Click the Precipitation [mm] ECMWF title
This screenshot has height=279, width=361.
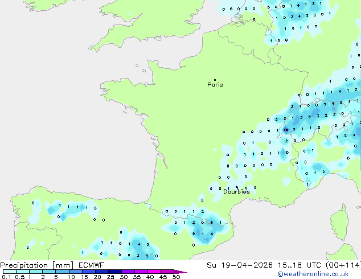click(x=52, y=265)
